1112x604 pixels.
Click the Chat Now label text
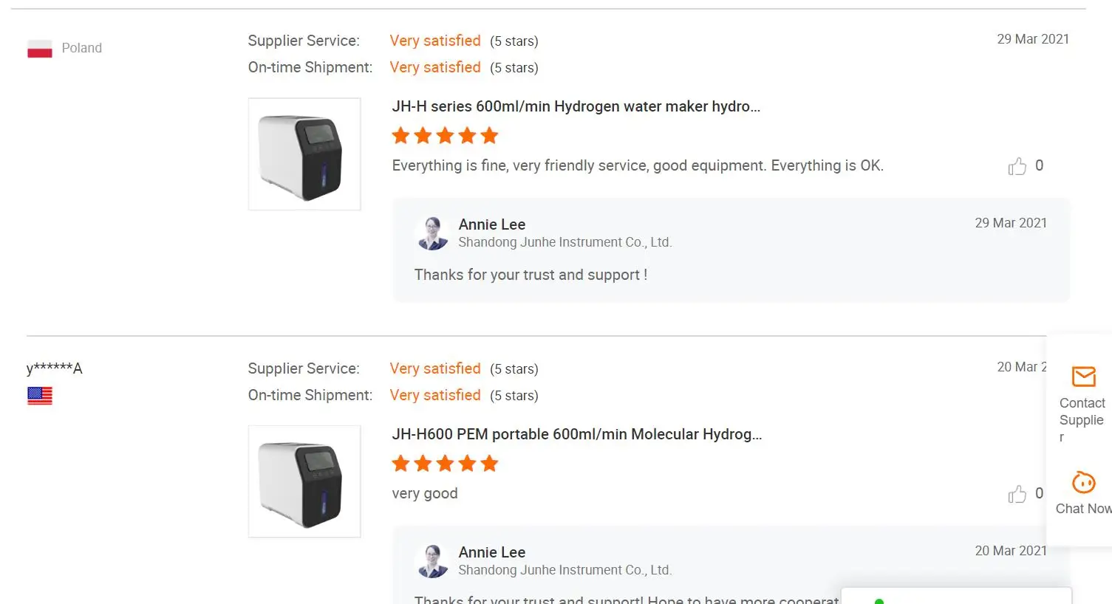1083,509
